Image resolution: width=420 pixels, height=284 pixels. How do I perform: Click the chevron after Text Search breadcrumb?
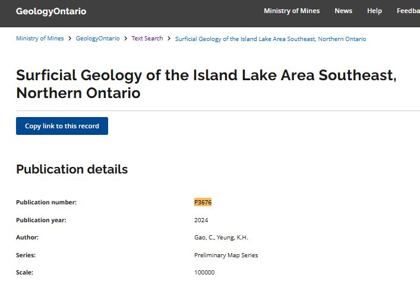pyautogui.click(x=169, y=39)
